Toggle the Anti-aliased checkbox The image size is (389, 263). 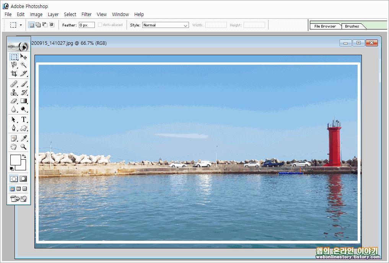tap(100, 25)
